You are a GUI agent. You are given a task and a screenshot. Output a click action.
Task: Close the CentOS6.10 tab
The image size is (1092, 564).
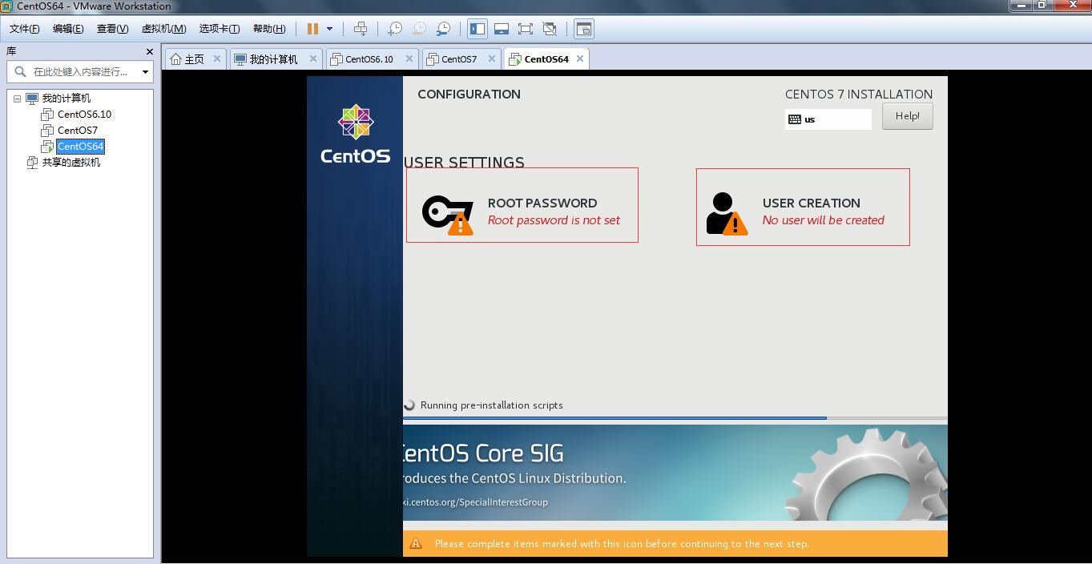409,58
